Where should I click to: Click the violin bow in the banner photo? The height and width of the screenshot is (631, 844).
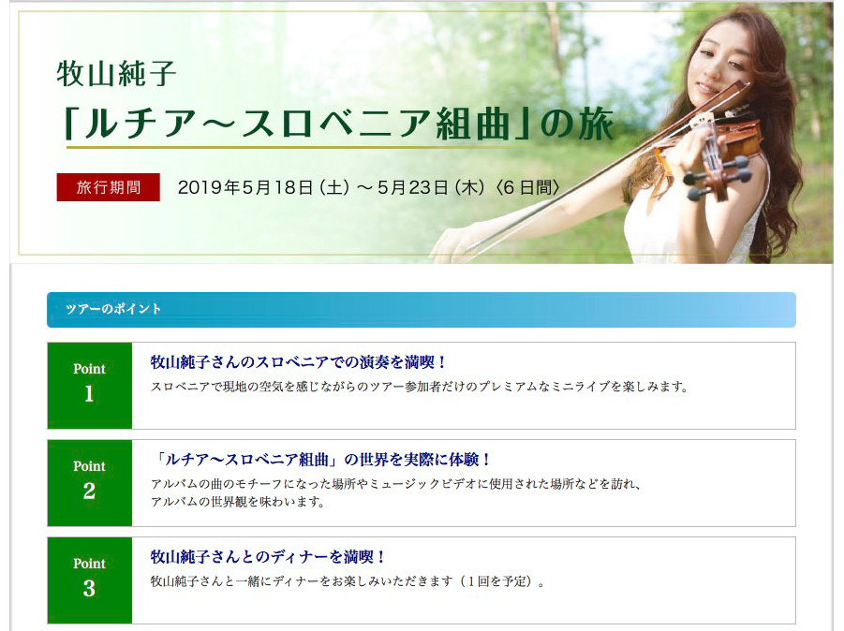click(x=543, y=206)
